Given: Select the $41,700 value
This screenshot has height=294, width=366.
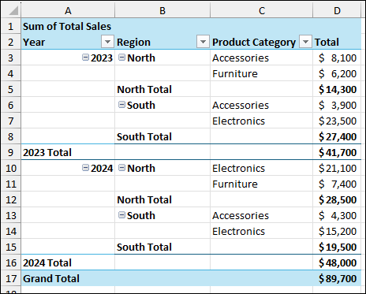Looking at the screenshot, I should pyautogui.click(x=337, y=152).
